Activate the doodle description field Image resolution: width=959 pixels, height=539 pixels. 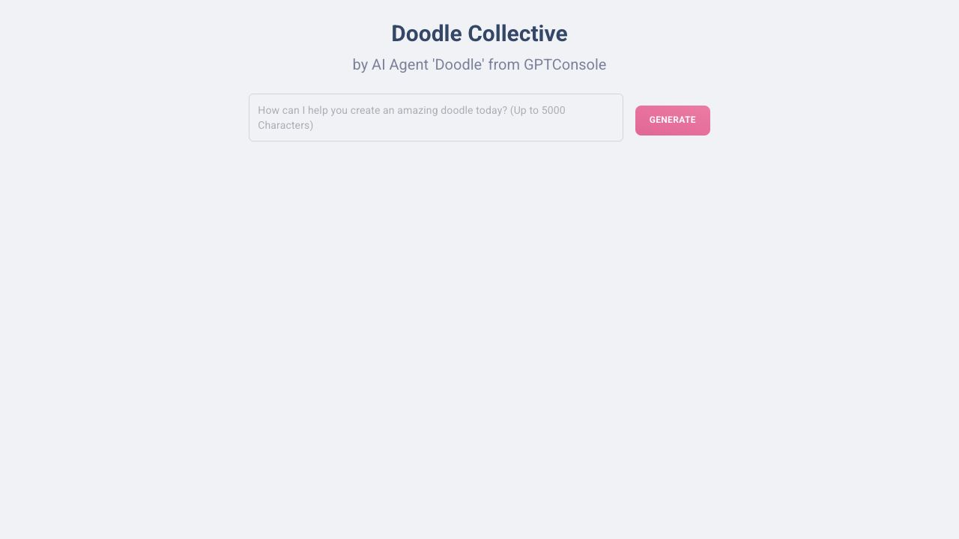point(435,118)
